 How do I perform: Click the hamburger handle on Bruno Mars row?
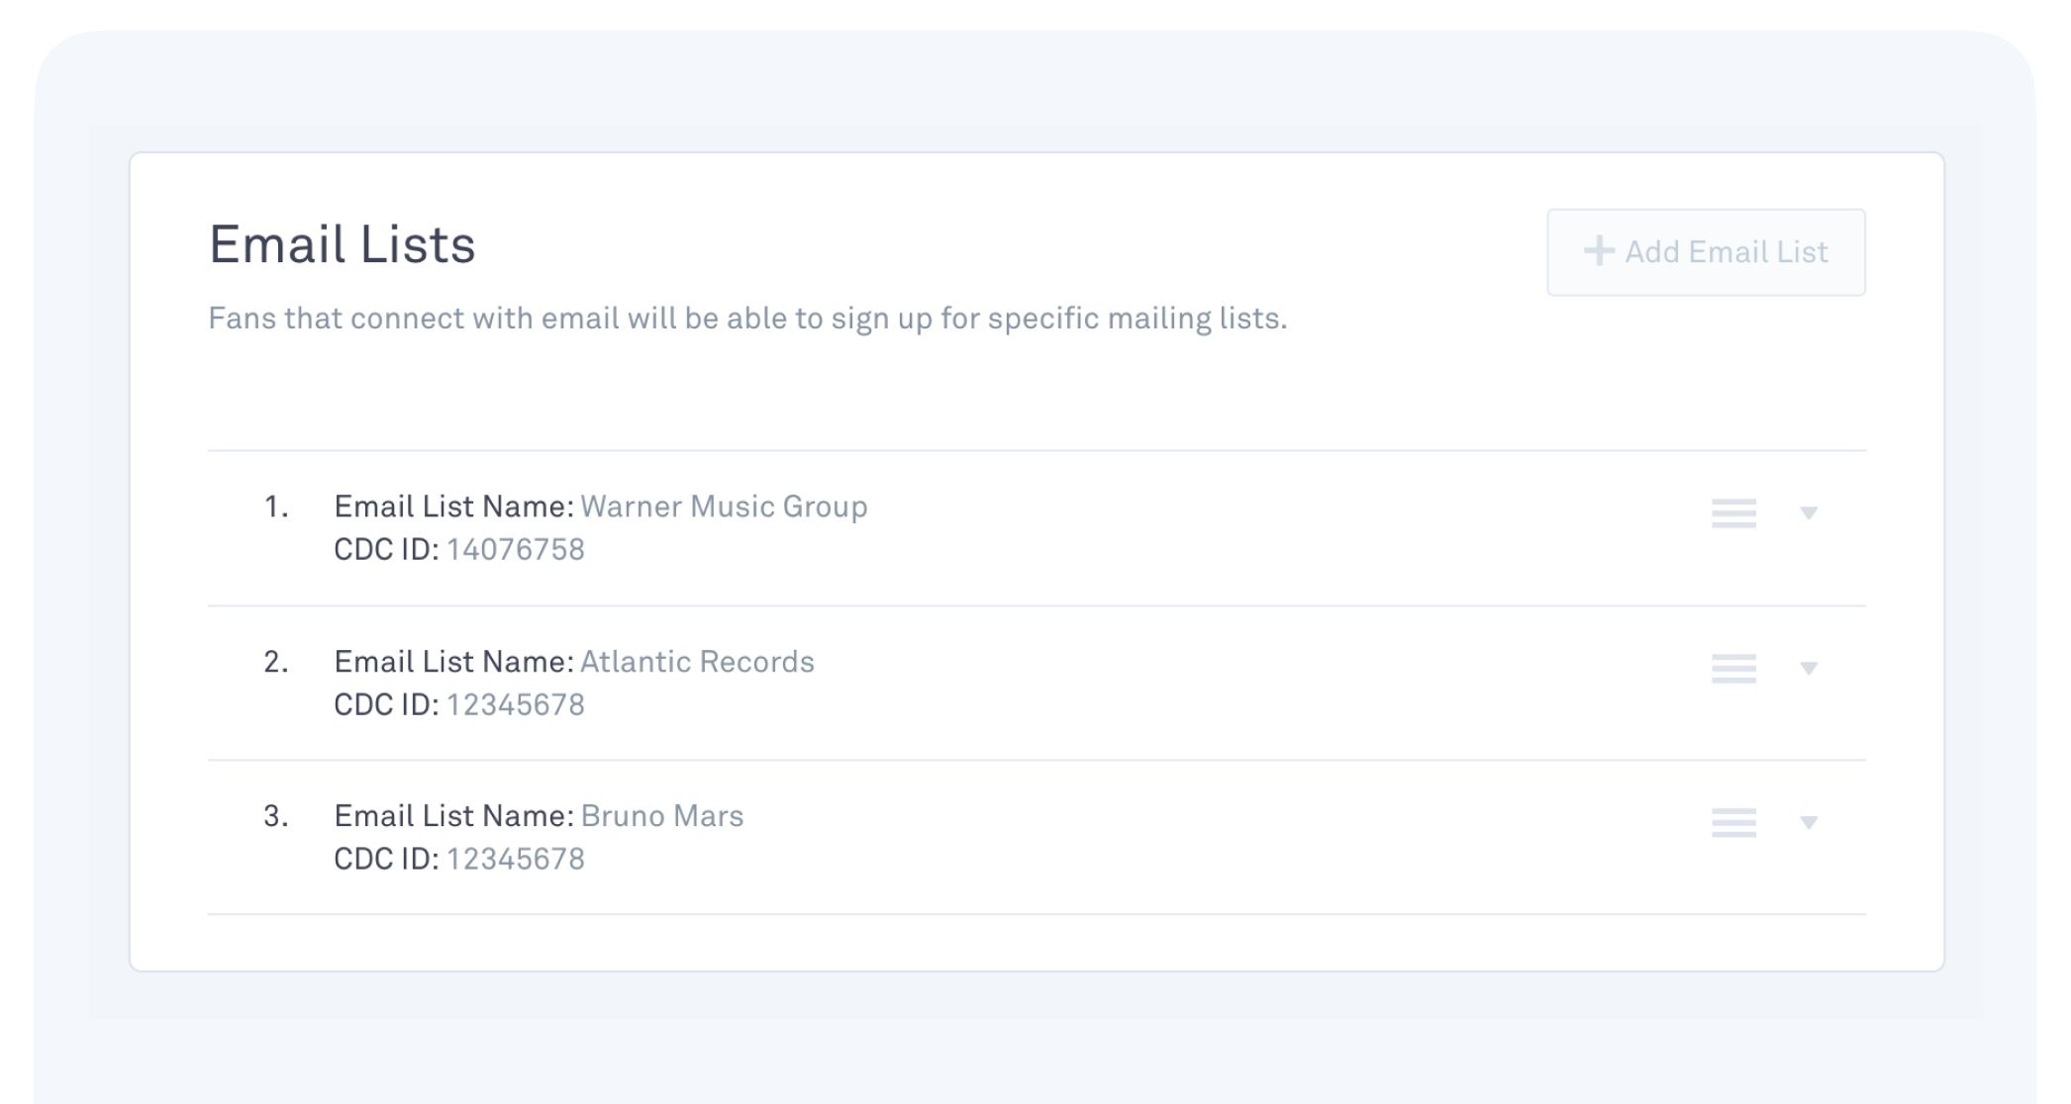coord(1733,822)
